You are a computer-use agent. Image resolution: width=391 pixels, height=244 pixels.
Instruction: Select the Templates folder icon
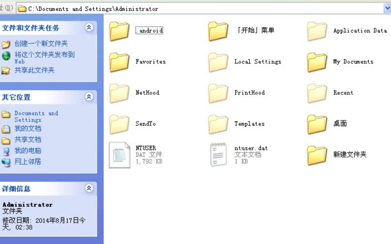click(x=218, y=124)
